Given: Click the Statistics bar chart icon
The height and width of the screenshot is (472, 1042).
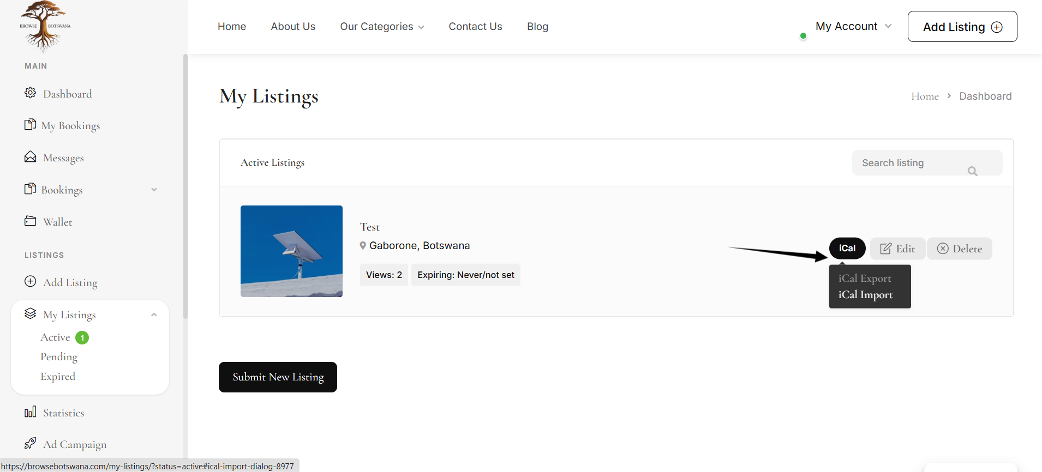Looking at the screenshot, I should (31, 412).
